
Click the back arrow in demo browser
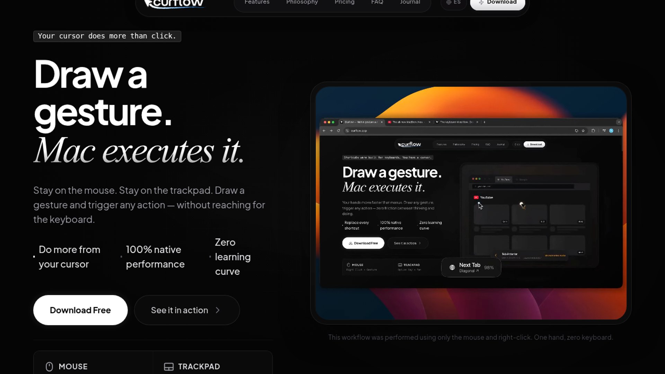pyautogui.click(x=324, y=131)
